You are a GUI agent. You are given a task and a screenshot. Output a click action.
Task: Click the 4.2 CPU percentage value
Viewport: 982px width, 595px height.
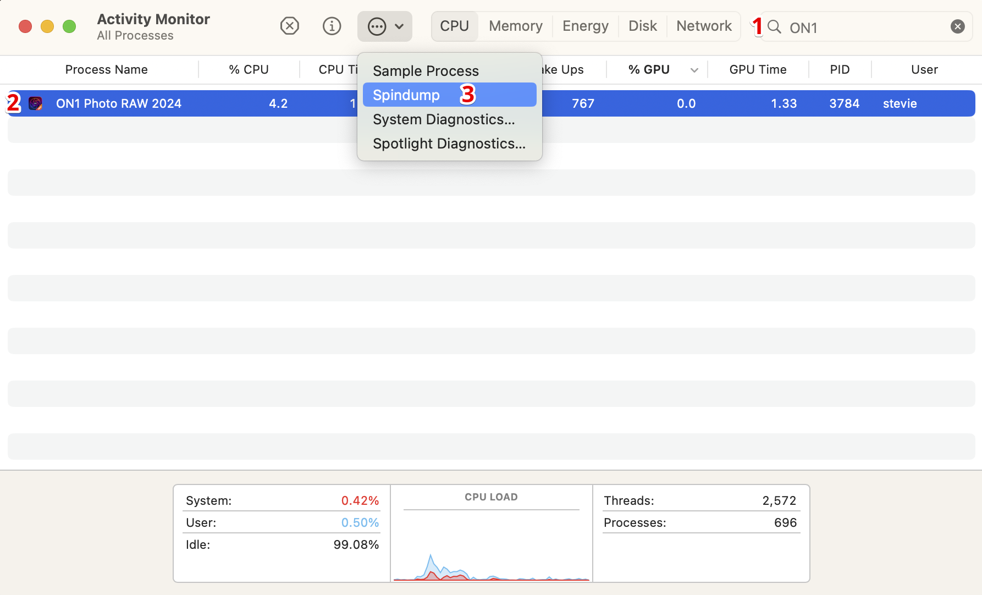tap(278, 103)
